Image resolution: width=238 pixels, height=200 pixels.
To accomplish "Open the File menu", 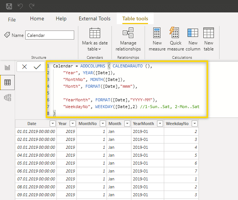I will click(x=12, y=19).
